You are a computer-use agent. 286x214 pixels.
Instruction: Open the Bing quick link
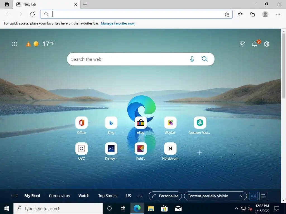pos(111,125)
